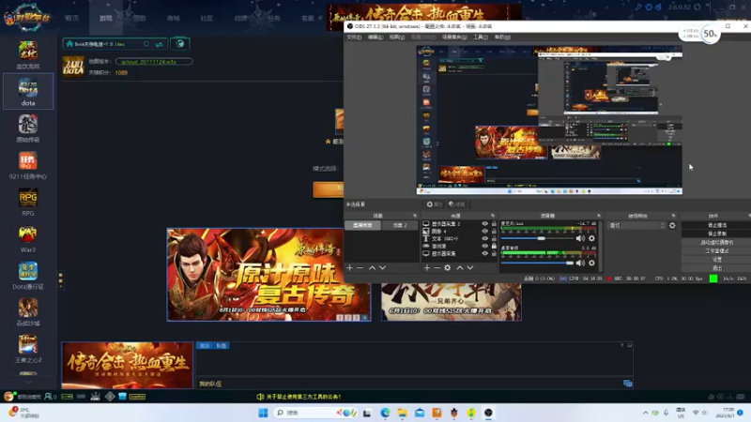Lock the 显示器采集 2 source
The width and height of the screenshot is (751, 422).
(x=494, y=224)
